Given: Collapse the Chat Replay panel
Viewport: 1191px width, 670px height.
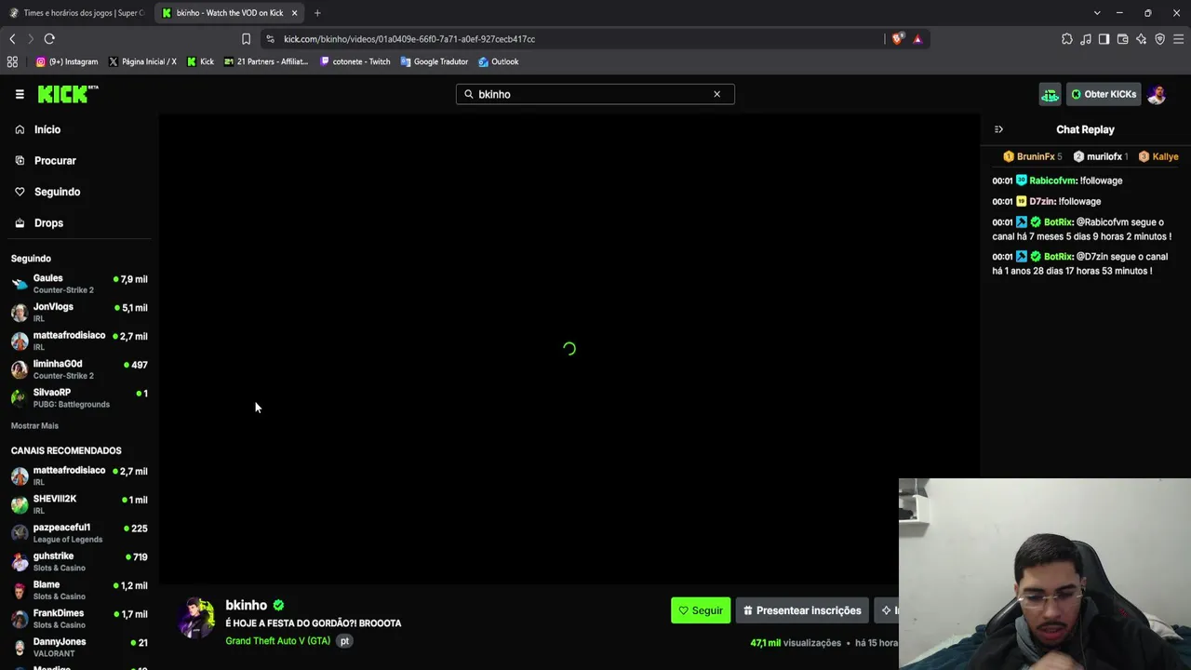Looking at the screenshot, I should point(998,129).
